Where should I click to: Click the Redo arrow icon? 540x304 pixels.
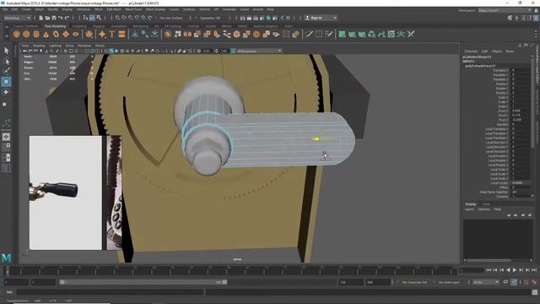67,18
